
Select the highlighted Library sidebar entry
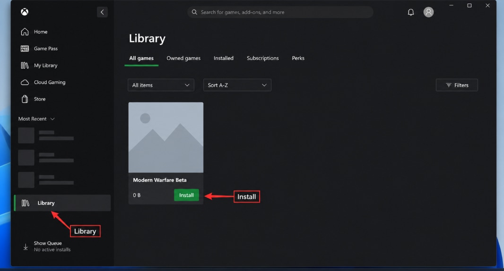(62, 203)
